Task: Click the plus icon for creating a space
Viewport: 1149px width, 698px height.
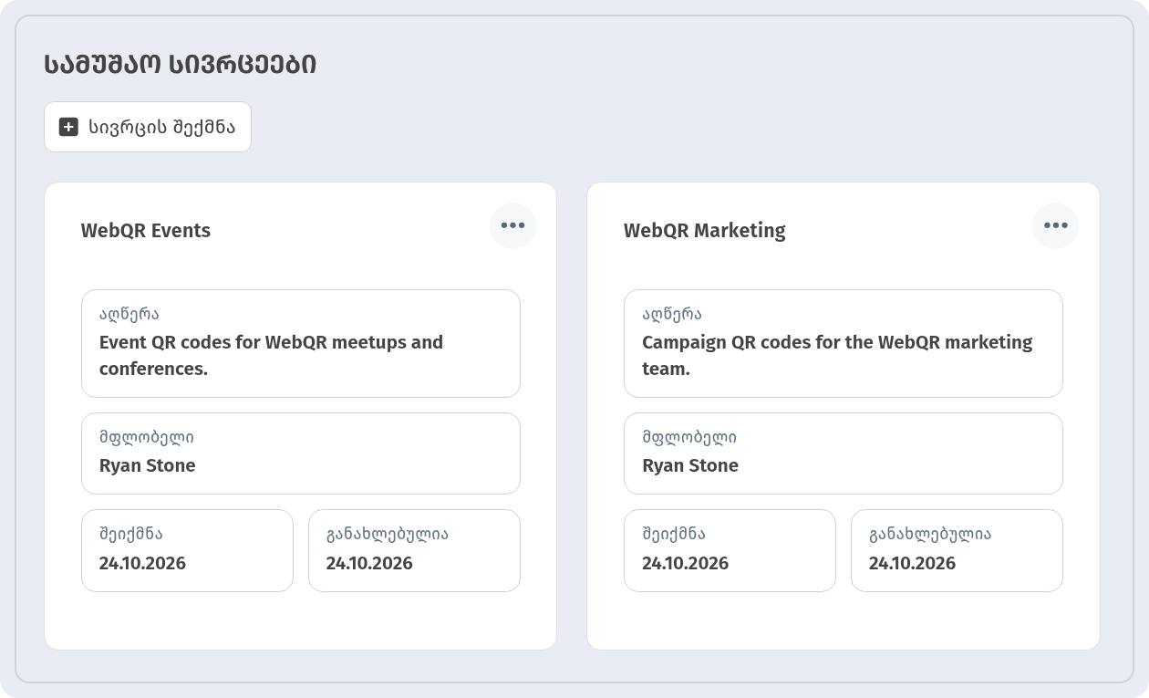Action: click(68, 127)
